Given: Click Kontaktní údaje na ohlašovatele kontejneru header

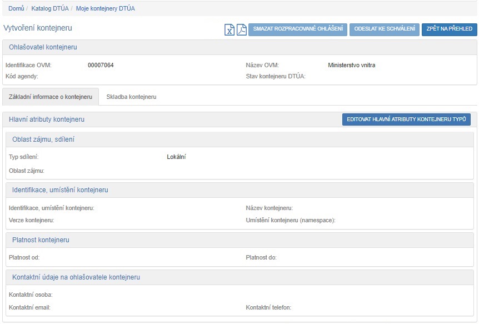Looking at the screenshot, I should pyautogui.click(x=76, y=277).
